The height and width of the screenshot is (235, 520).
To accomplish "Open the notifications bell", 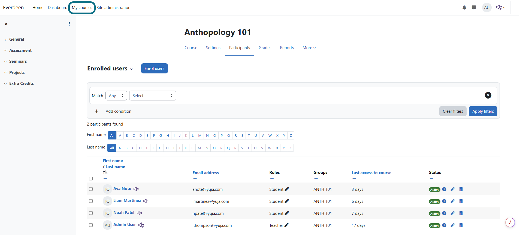I will point(464,8).
